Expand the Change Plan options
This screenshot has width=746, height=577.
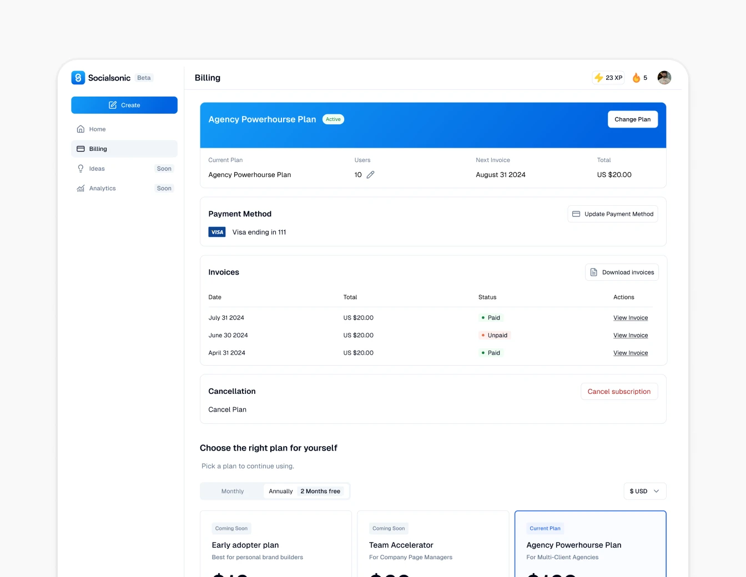tap(632, 119)
